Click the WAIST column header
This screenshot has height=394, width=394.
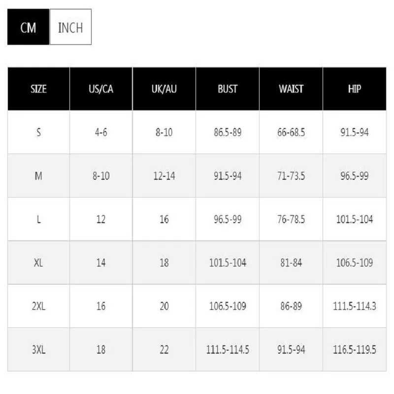pyautogui.click(x=291, y=89)
